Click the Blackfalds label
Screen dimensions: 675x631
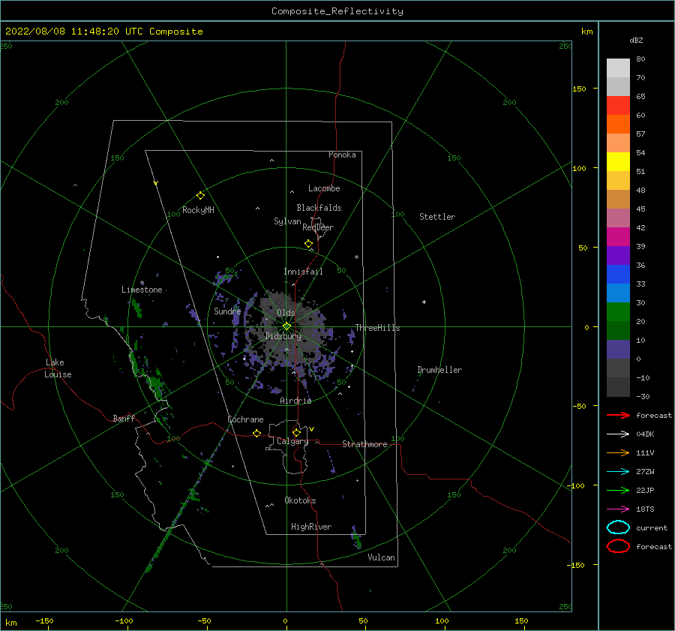click(319, 208)
